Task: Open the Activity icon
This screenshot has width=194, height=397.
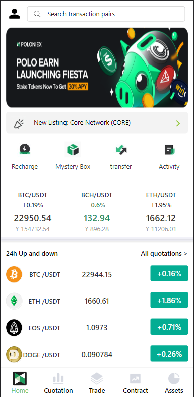Action: click(169, 150)
